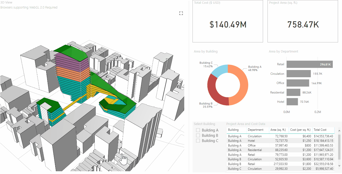Select the Building A Hotel table row

click(280, 141)
